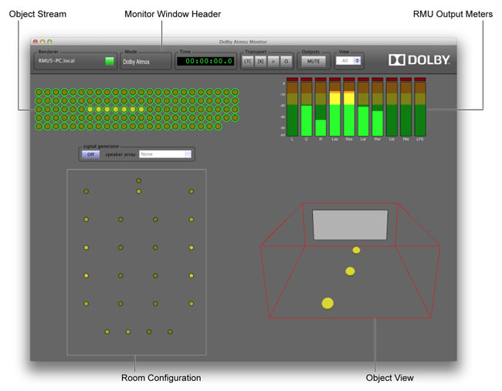Click the first object in the top-left object stream
Screen dimensions: 502x391
39,92
